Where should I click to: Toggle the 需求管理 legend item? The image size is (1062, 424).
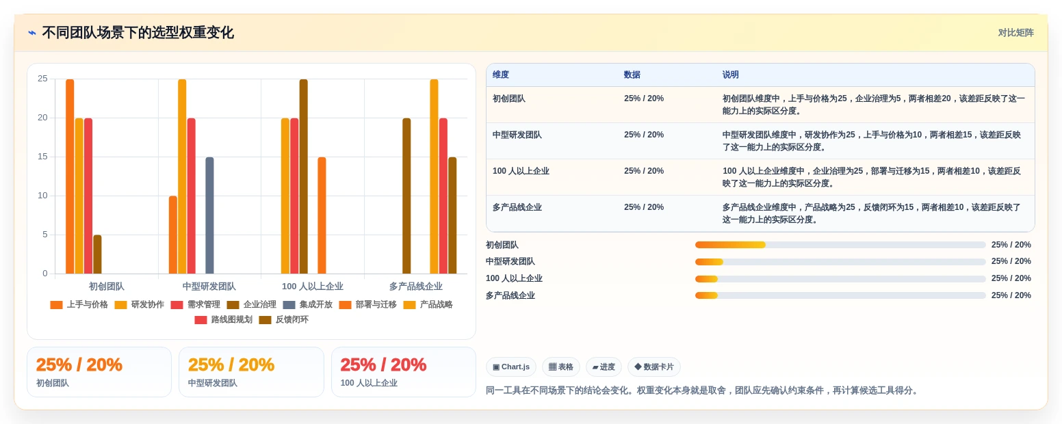(x=196, y=304)
